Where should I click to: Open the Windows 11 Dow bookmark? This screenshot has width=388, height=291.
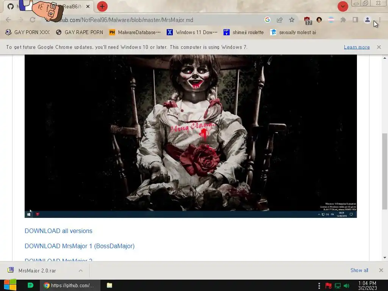click(x=192, y=33)
